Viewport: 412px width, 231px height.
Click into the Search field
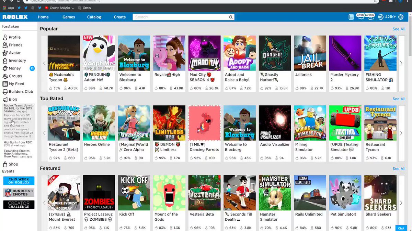pos(180,17)
